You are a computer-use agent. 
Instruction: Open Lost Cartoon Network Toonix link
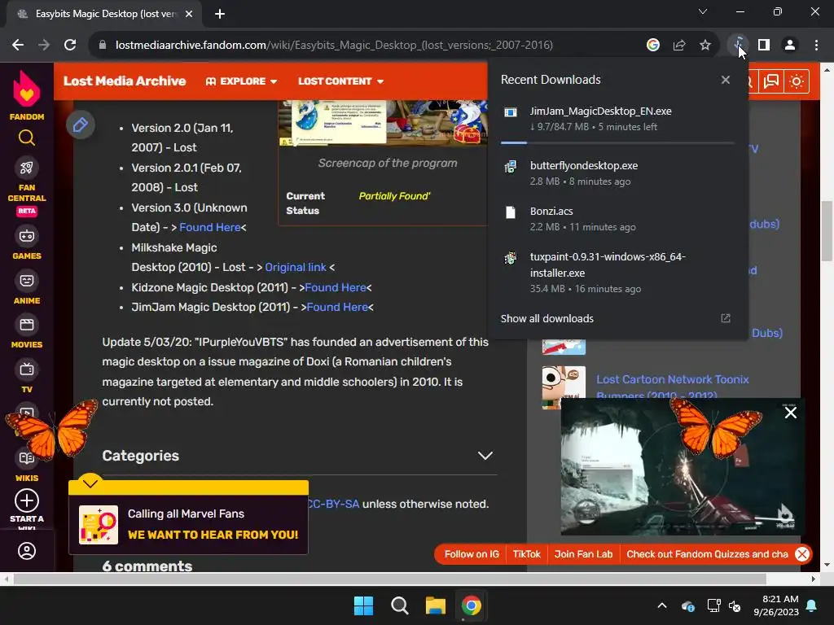coord(672,387)
